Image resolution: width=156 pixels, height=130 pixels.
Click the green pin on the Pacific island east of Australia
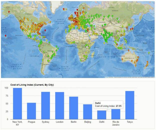pos(149,53)
